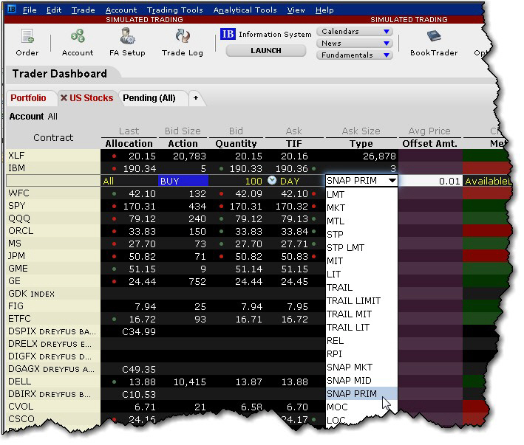Select highlighted SNAP PRIM list entry
Viewport: 524px width, 445px height.
(361, 393)
